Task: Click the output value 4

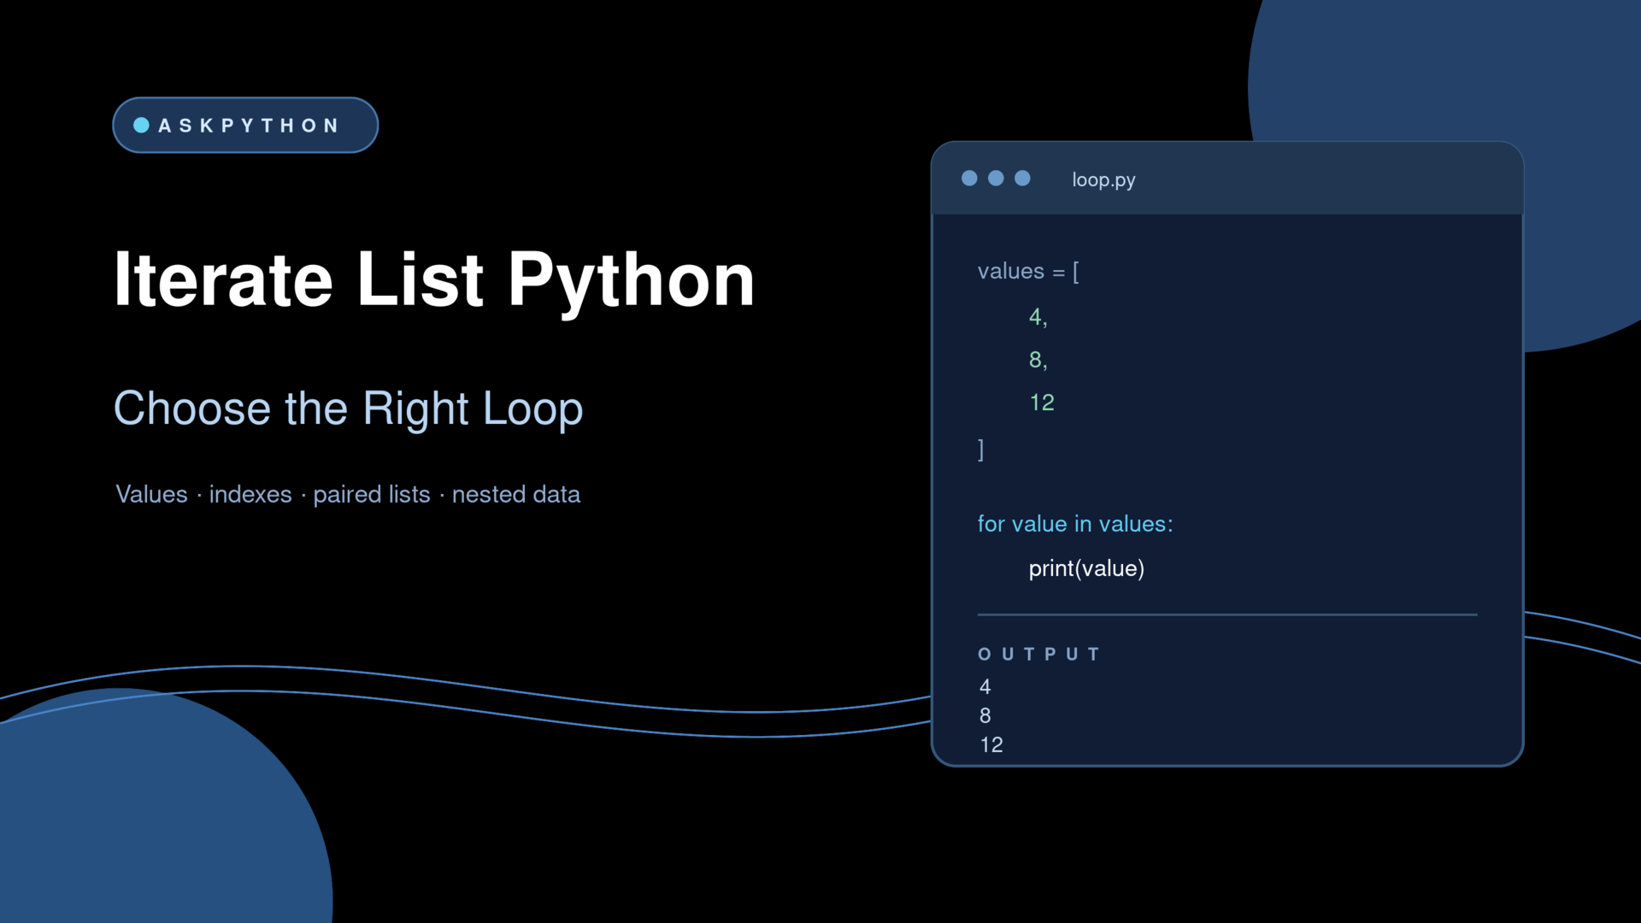Action: [x=985, y=686]
